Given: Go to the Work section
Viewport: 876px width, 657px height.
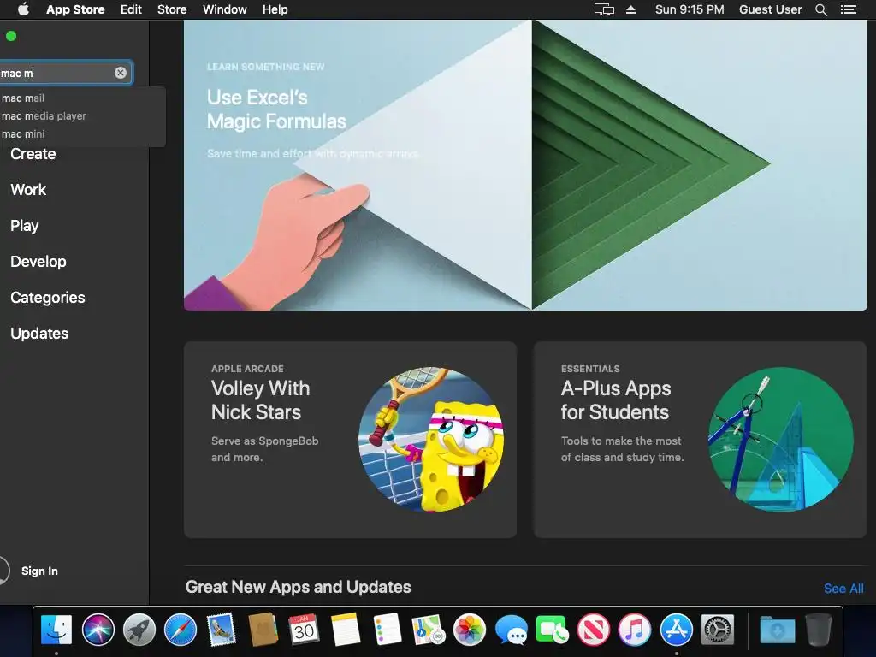Looking at the screenshot, I should 28,189.
